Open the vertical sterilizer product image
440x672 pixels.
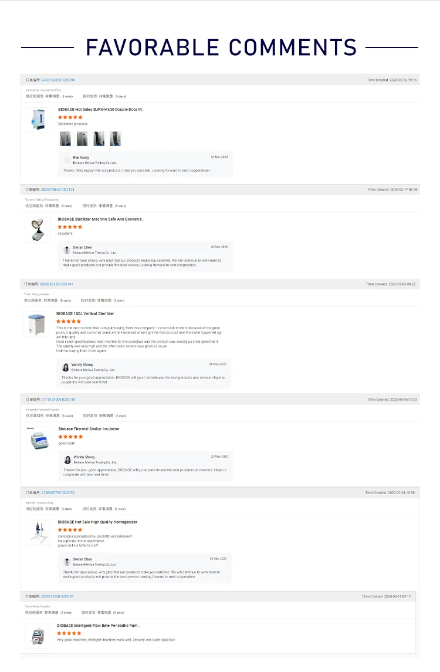click(37, 324)
